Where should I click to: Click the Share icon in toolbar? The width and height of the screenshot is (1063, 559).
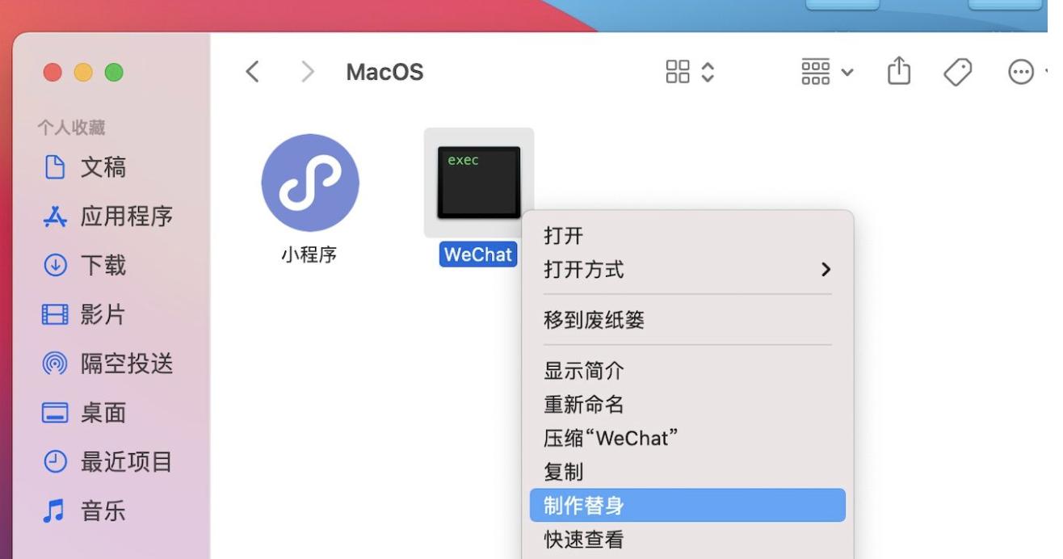[898, 71]
